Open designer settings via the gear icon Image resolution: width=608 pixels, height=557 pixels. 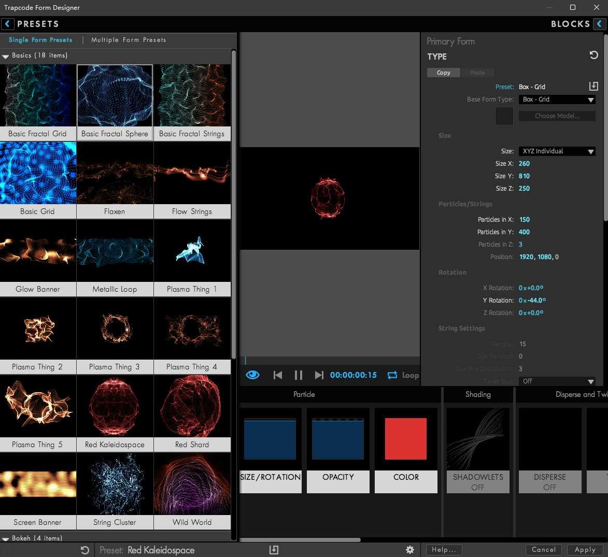[x=409, y=549]
